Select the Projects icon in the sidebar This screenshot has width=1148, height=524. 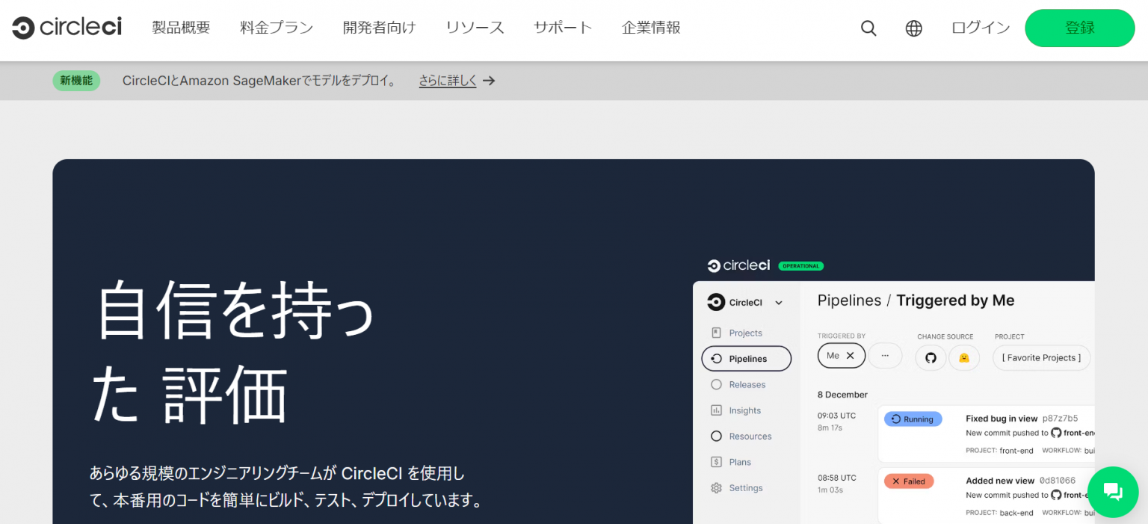[x=744, y=333]
